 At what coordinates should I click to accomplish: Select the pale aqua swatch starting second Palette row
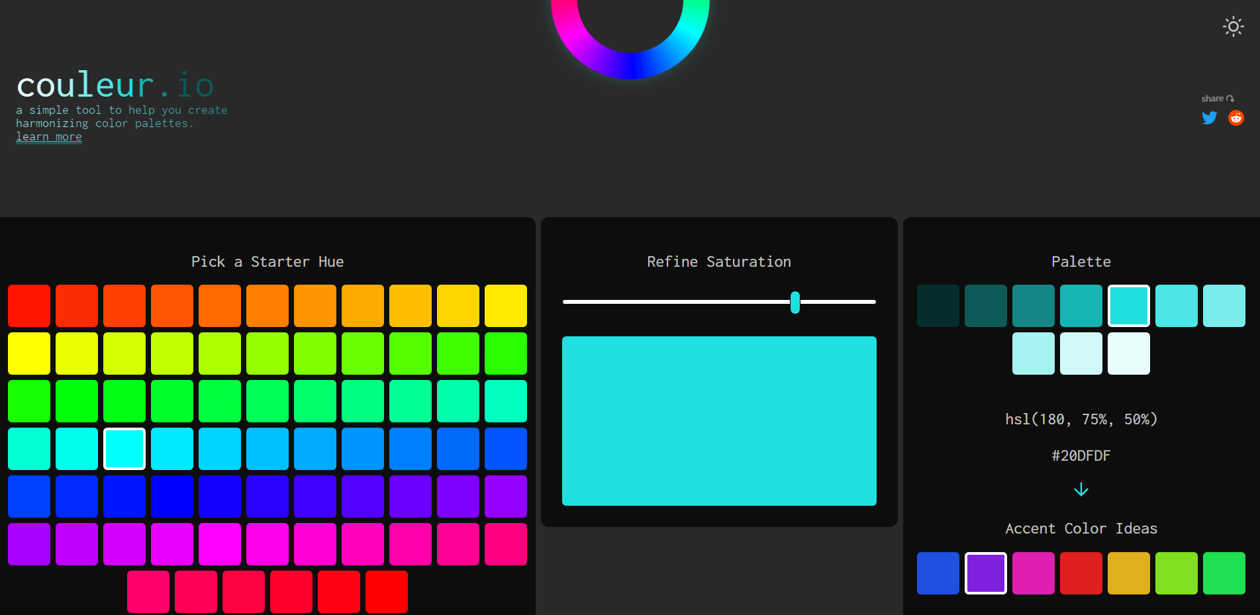(1034, 354)
